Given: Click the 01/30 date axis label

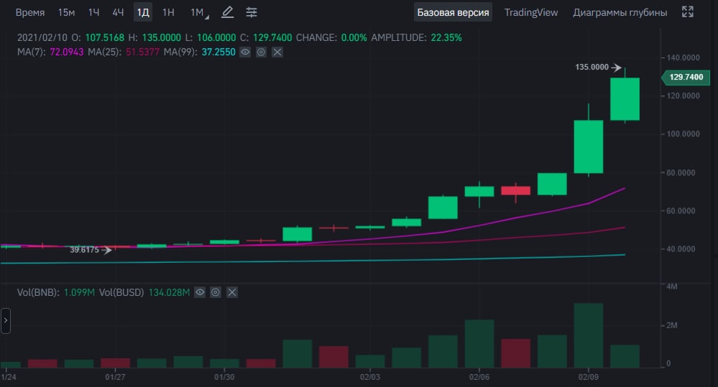Looking at the screenshot, I should [224, 378].
